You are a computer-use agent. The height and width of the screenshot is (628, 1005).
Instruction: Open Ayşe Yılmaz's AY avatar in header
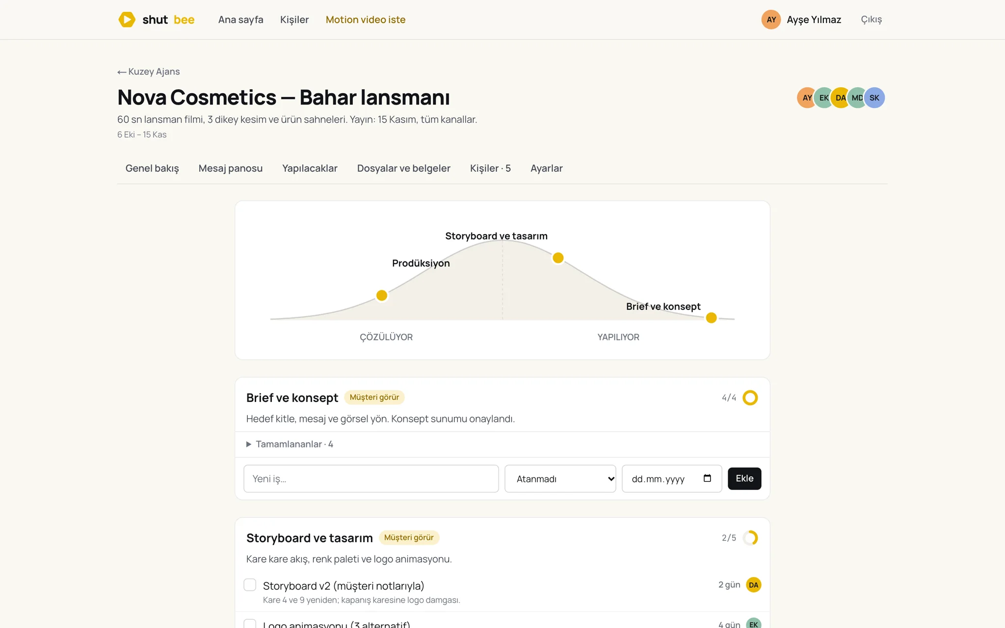coord(771,20)
